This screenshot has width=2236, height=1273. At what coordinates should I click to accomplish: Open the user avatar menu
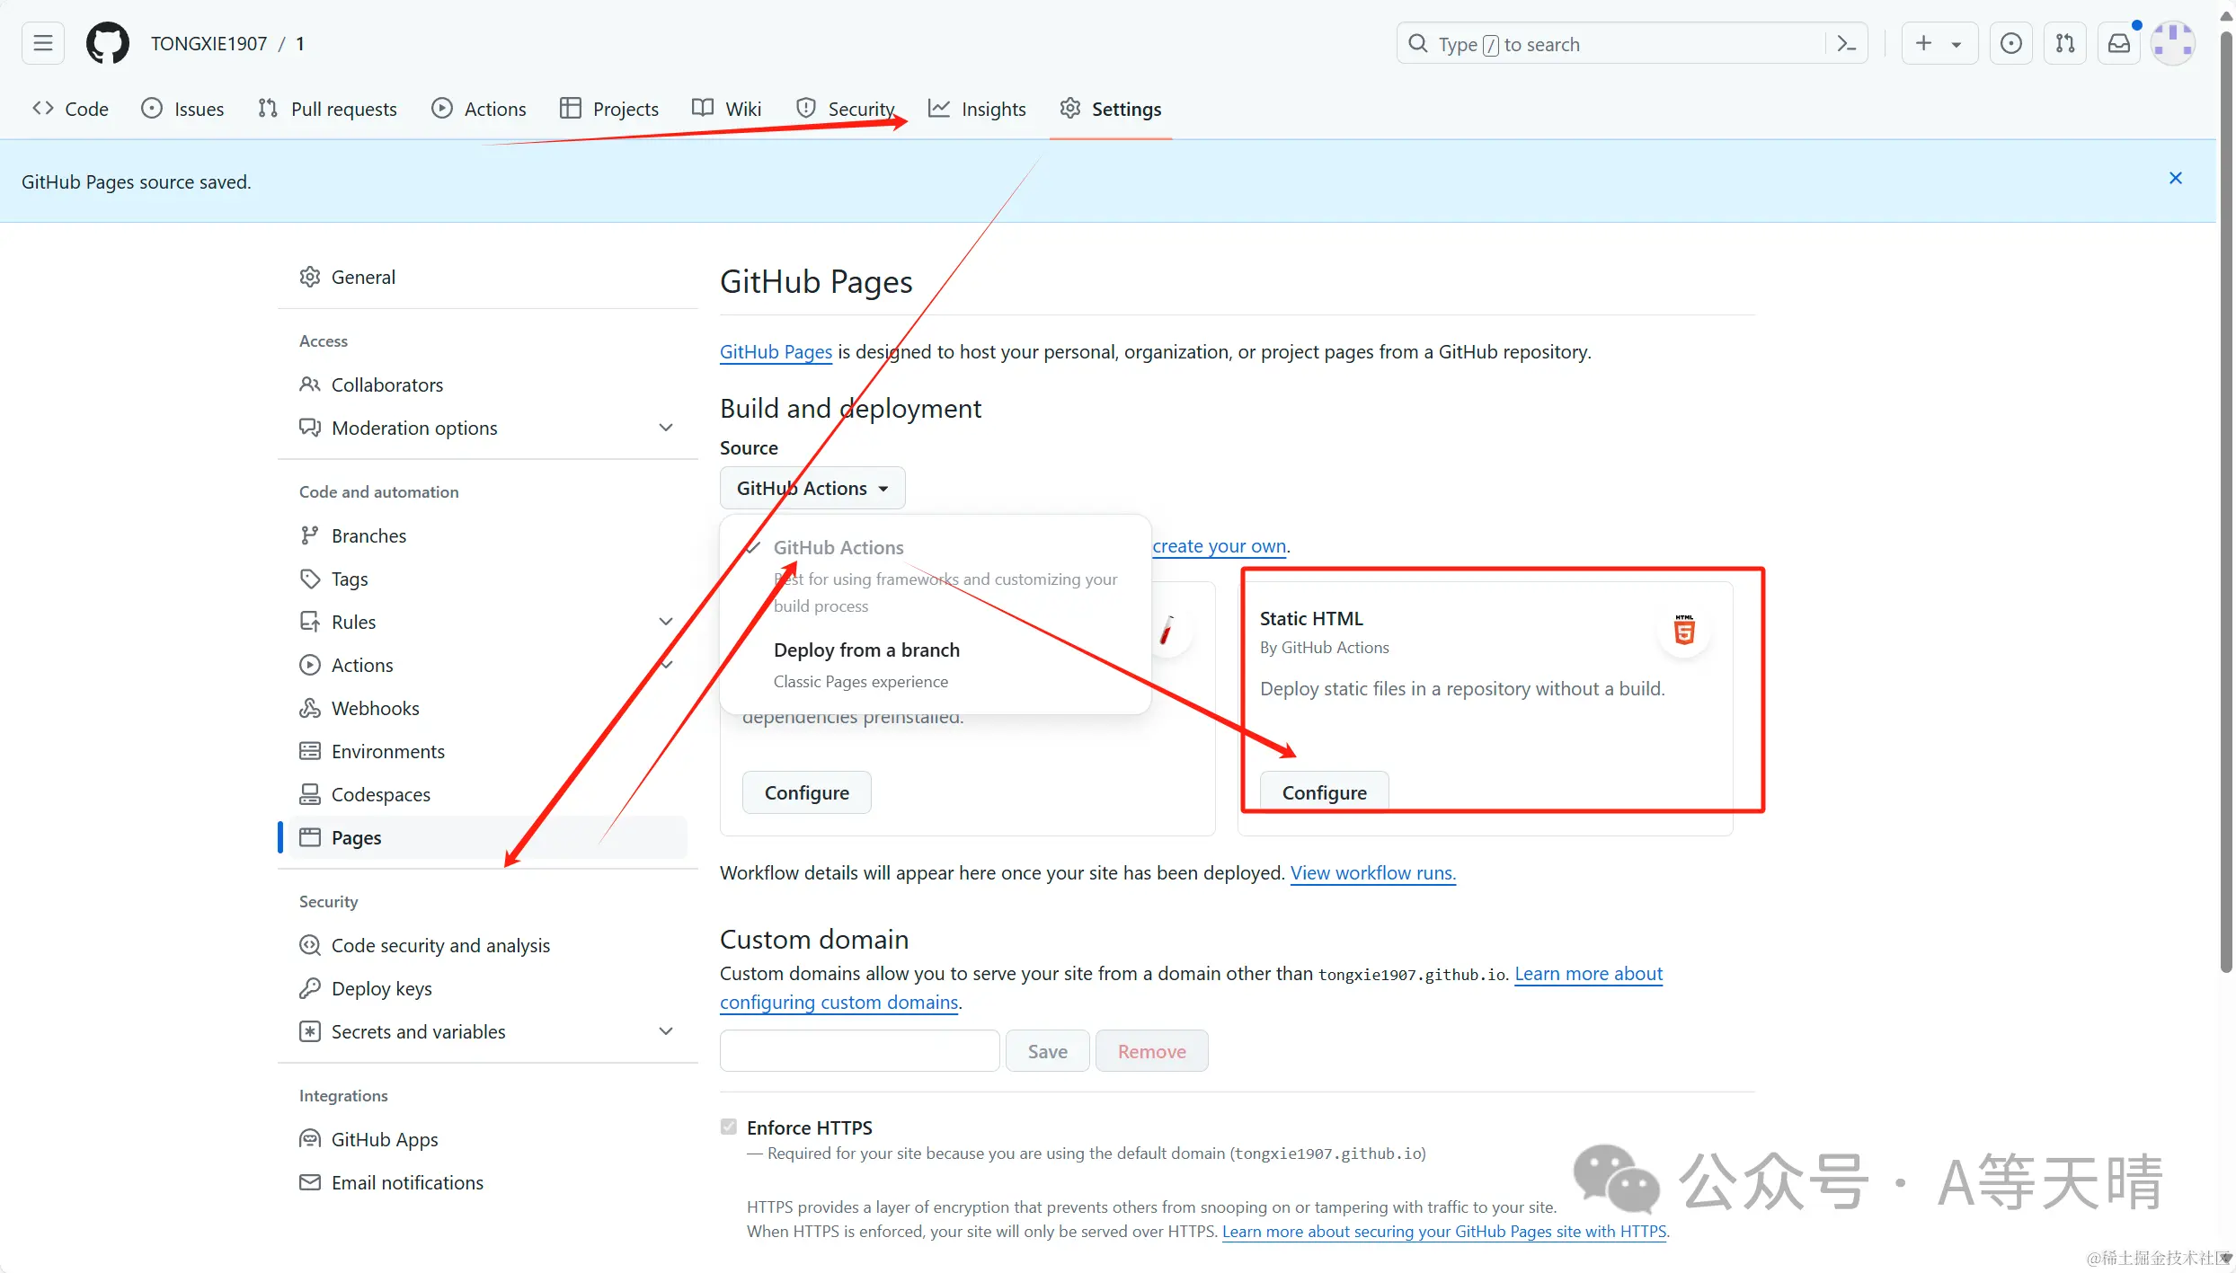tap(2173, 43)
